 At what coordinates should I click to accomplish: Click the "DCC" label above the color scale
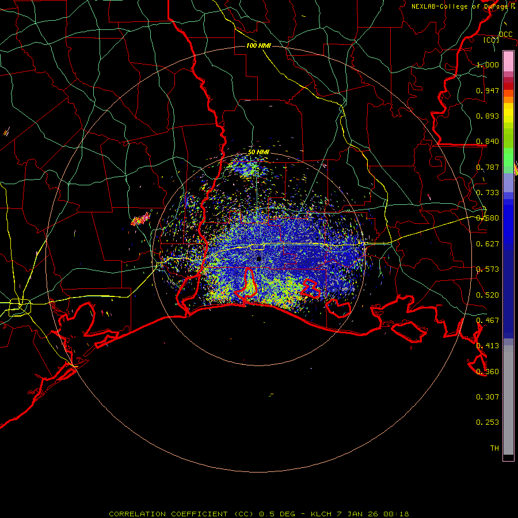pyautogui.click(x=505, y=35)
